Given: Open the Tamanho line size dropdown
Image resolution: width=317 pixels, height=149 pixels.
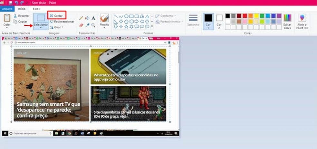Looking at the screenshot, I should click(x=193, y=22).
